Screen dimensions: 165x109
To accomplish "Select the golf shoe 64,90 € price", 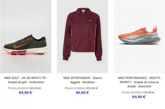I will point(25,93).
